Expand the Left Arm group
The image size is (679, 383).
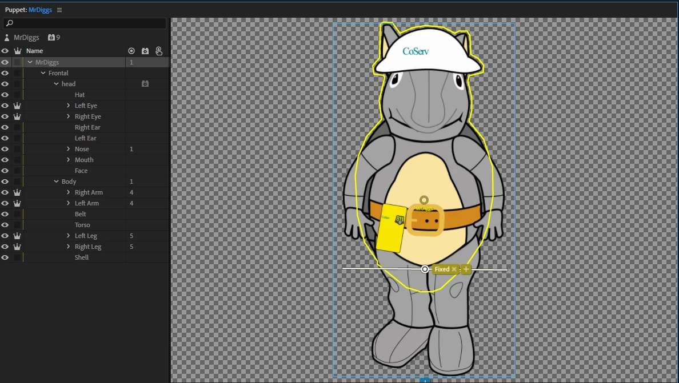(x=68, y=203)
